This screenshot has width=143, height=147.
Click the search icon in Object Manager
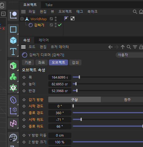(135, 12)
